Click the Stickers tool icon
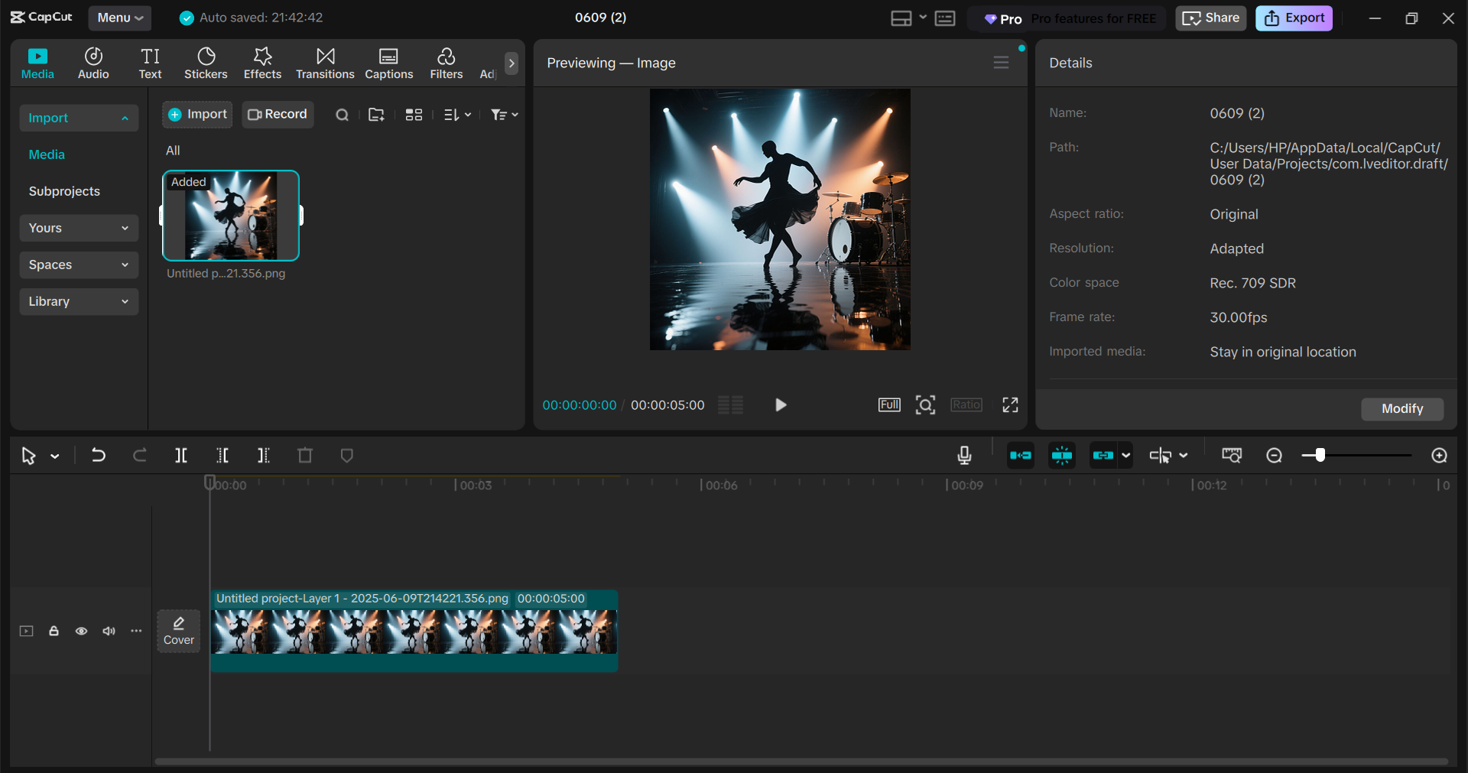Viewport: 1468px width, 773px height. point(206,63)
